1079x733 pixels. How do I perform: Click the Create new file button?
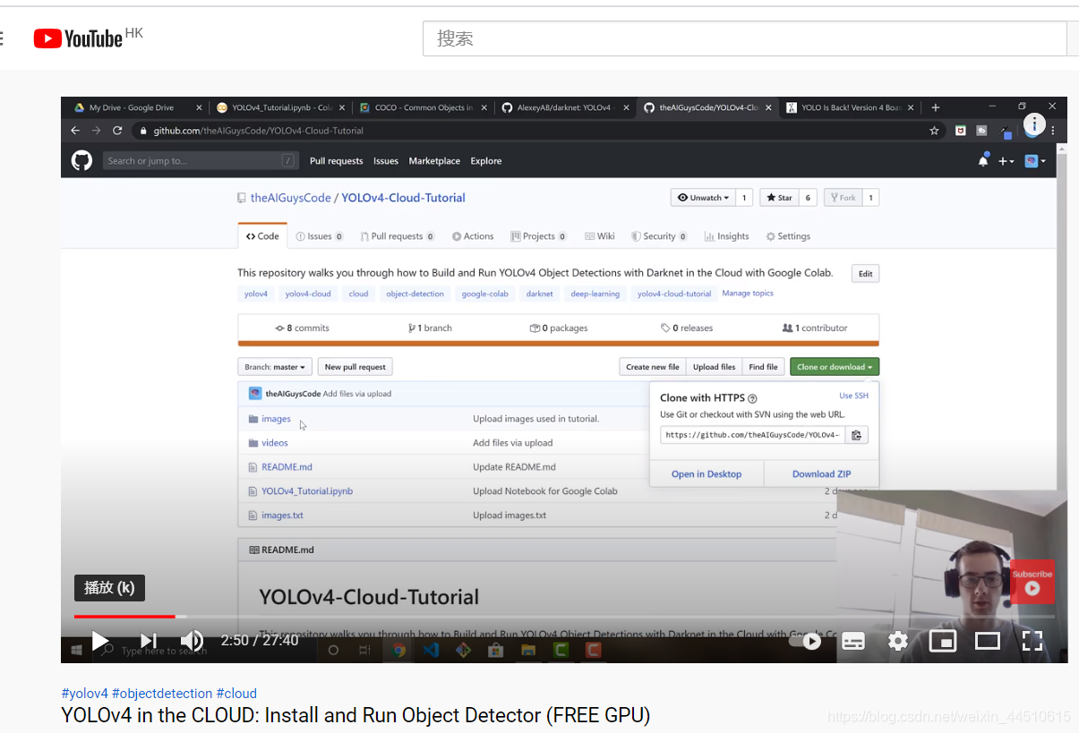(x=653, y=367)
